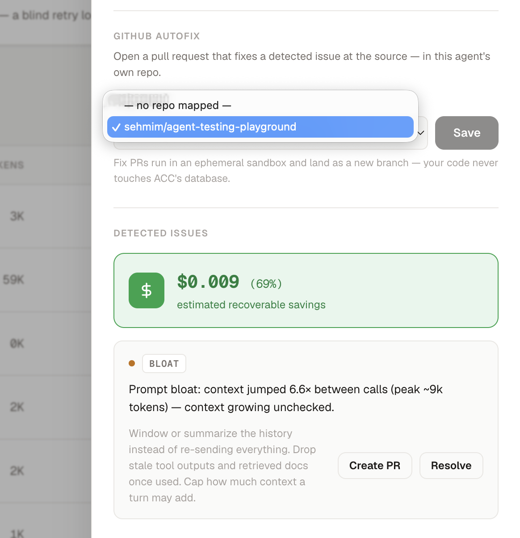Viewport: 520px width, 538px height.
Task: Click the Save button
Action: point(466,133)
